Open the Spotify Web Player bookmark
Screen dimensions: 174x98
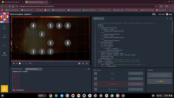click(x=90, y=10)
